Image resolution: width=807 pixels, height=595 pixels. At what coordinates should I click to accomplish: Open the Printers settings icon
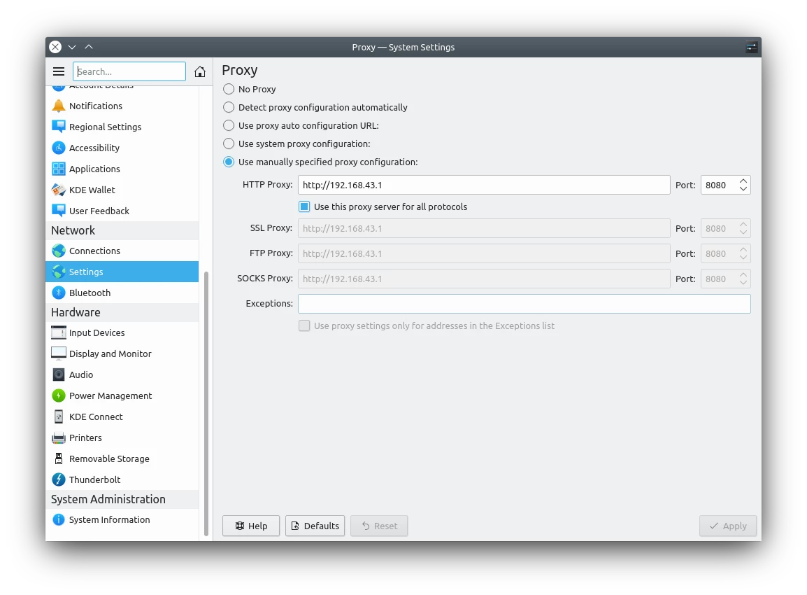coord(59,437)
